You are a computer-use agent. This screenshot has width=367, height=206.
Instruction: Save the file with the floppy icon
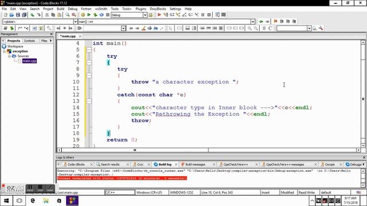pyautogui.click(x=18, y=15)
